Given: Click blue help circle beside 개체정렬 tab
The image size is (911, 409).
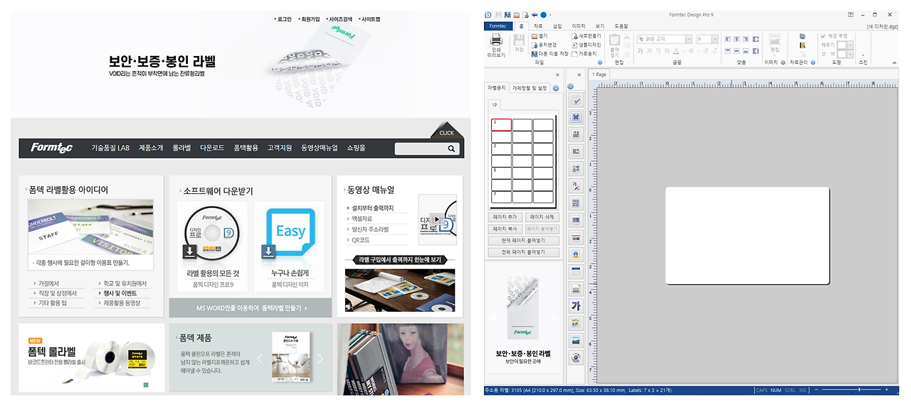Looking at the screenshot, I should (555, 88).
